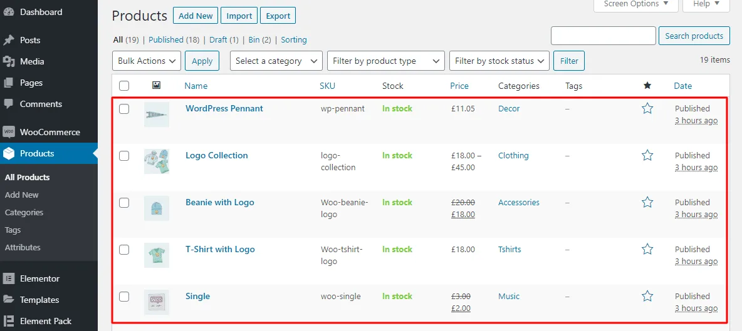This screenshot has height=331, width=742.
Task: Open T-Shirt with Logo product thumbnail
Action: tap(157, 255)
